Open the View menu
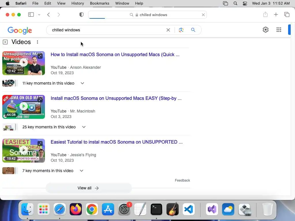295x221 pixels. 61,3
